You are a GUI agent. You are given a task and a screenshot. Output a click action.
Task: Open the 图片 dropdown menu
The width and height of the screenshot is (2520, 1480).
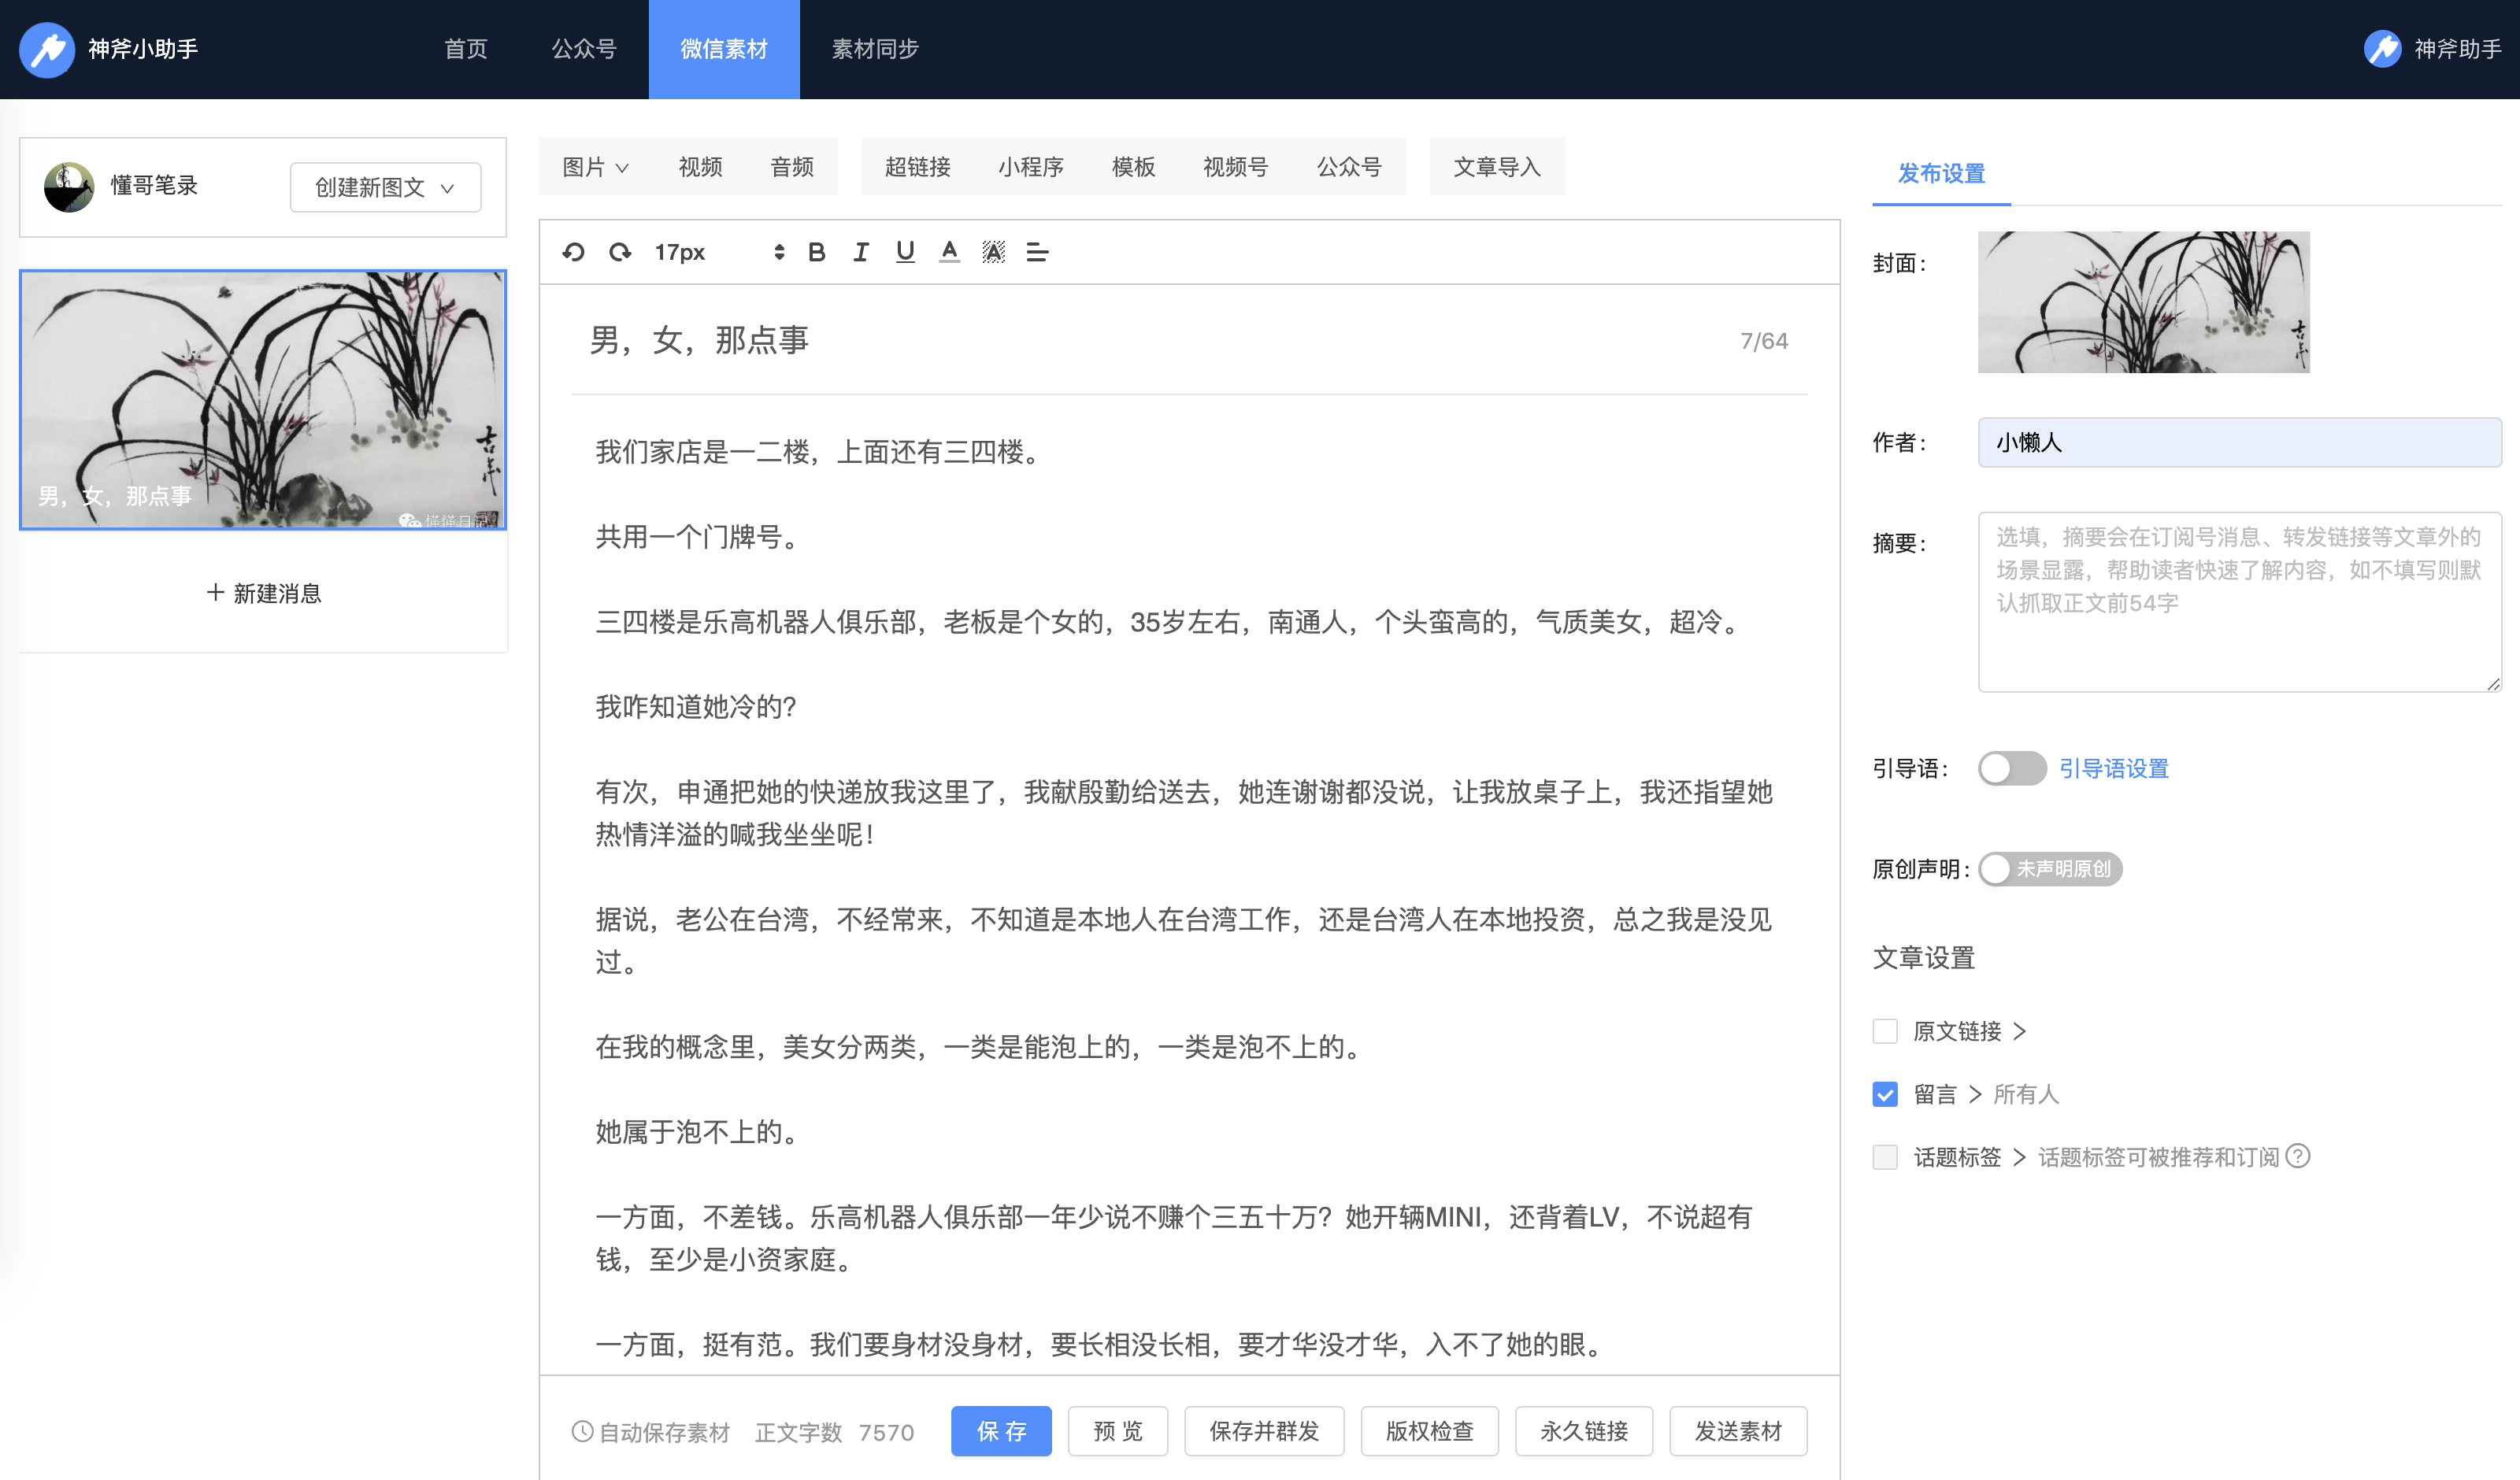[x=595, y=167]
